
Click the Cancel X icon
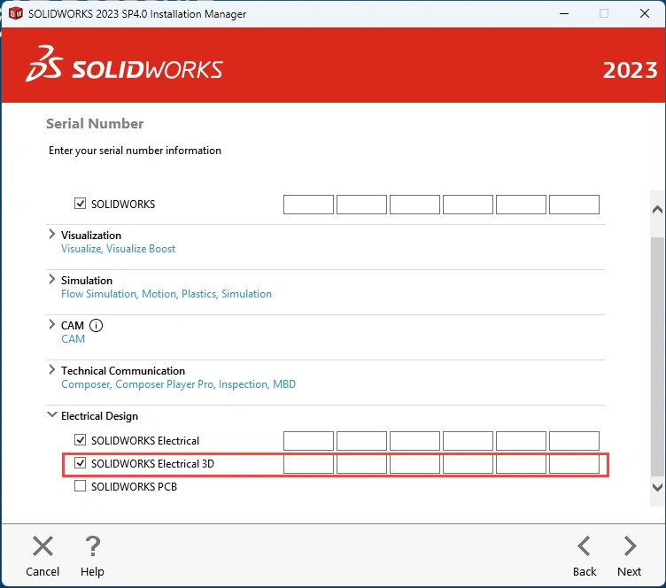43,546
